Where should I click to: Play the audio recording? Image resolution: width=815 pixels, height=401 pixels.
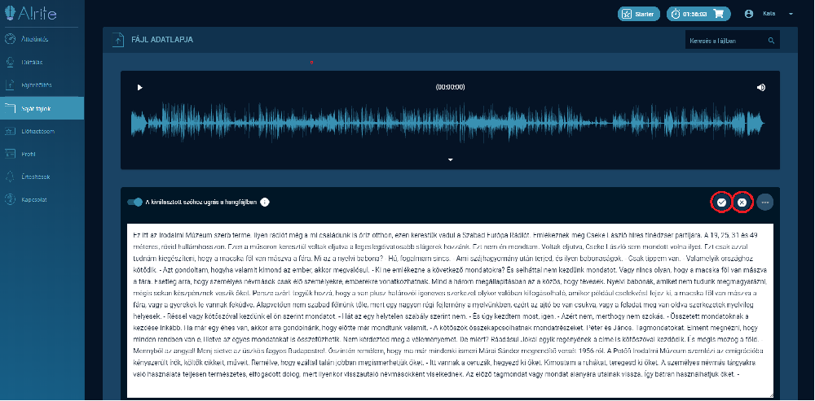[x=139, y=88]
